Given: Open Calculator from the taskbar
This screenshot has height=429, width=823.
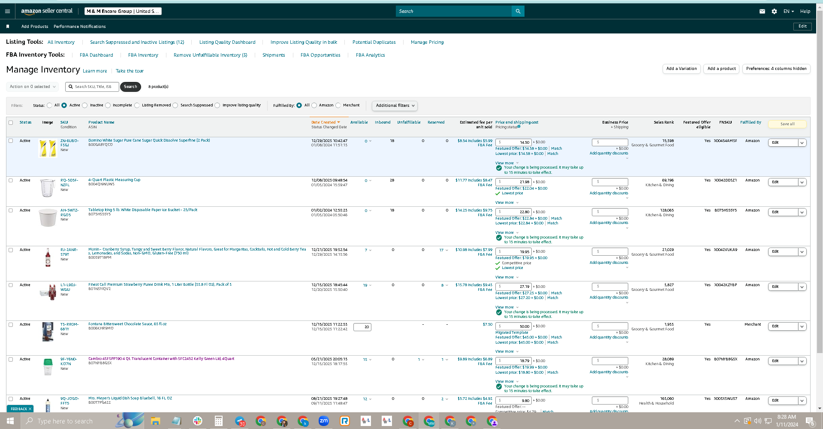Looking at the screenshot, I should 218,421.
